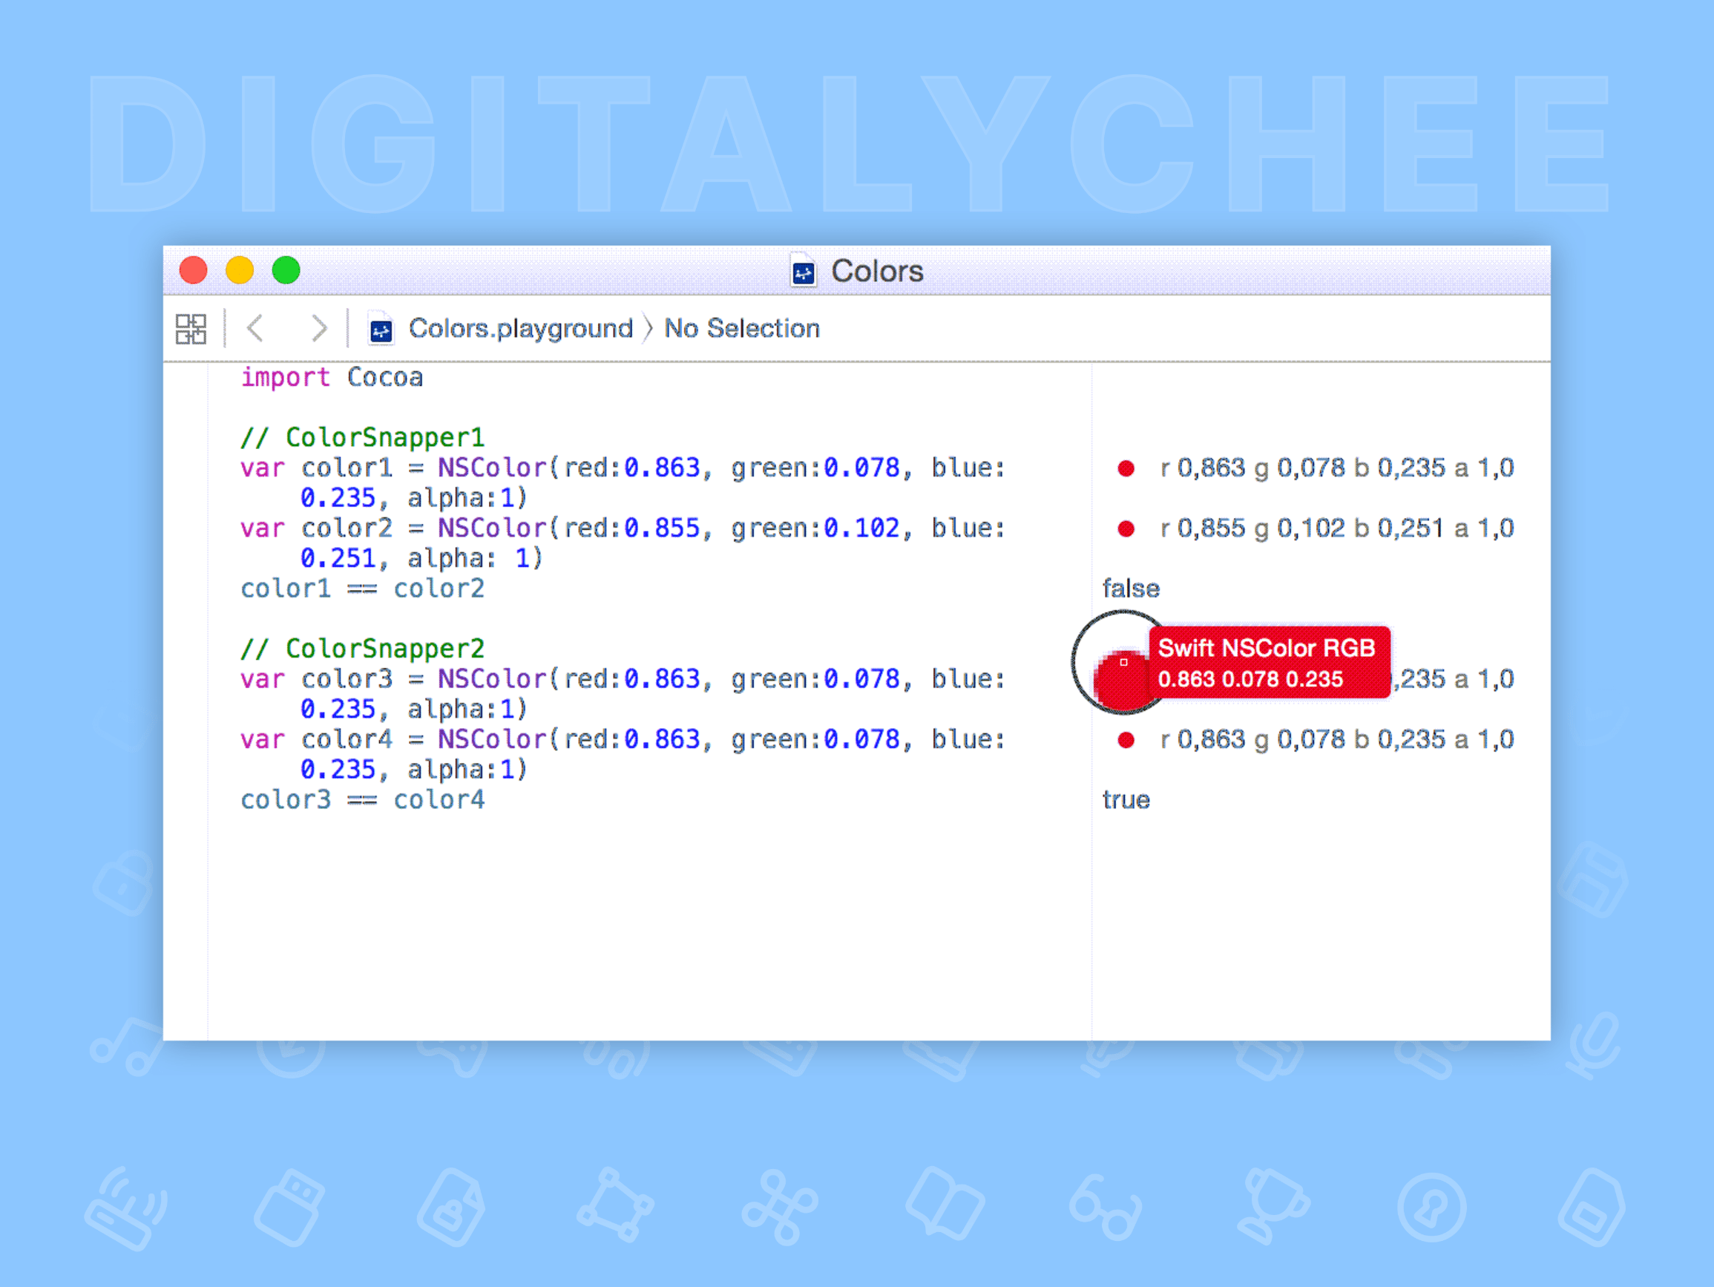Screen dimensions: 1714x1287
Task: Click the '0.251, alpha: 1)' continuation line
Action: [421, 558]
